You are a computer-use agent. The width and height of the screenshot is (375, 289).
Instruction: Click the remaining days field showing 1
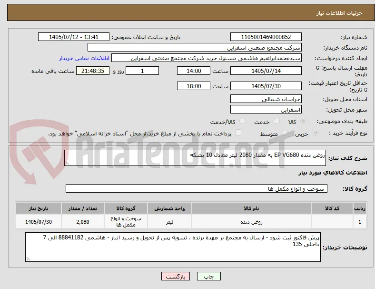(142, 71)
